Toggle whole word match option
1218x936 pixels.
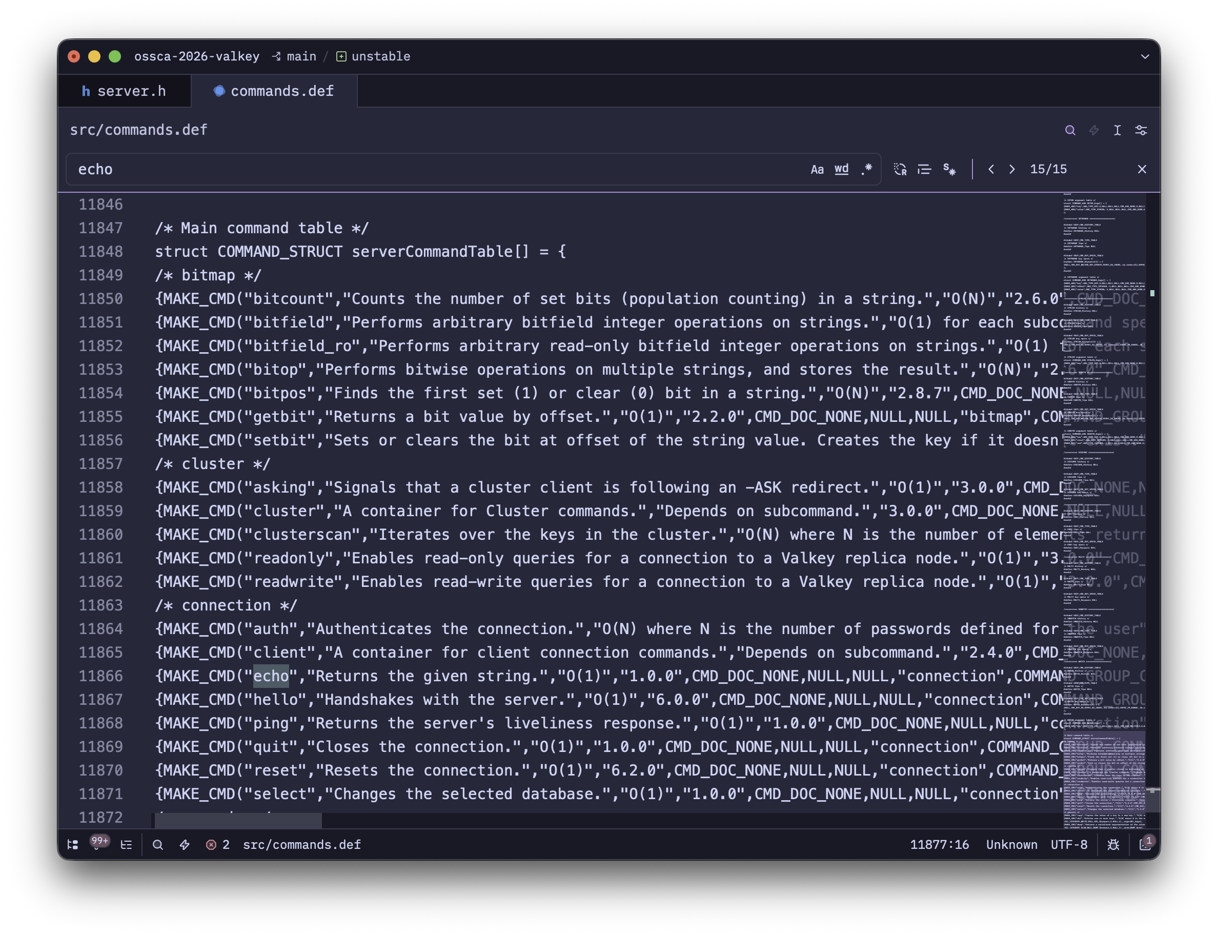841,169
